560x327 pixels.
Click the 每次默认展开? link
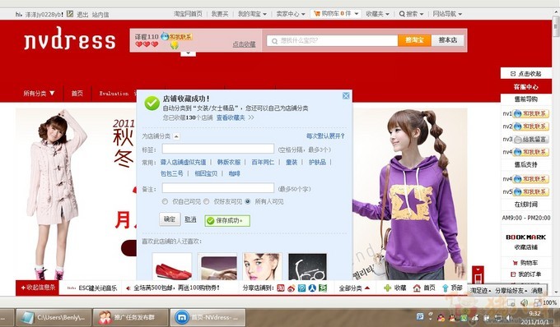[x=325, y=136]
